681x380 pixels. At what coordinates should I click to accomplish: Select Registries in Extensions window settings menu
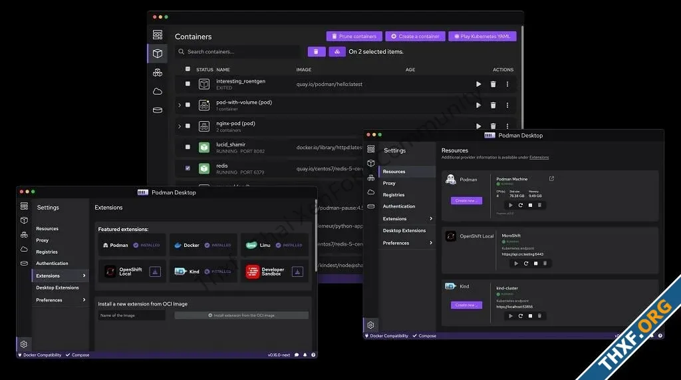point(47,252)
